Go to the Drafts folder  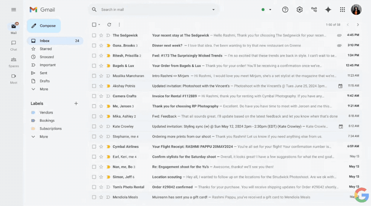45,81
